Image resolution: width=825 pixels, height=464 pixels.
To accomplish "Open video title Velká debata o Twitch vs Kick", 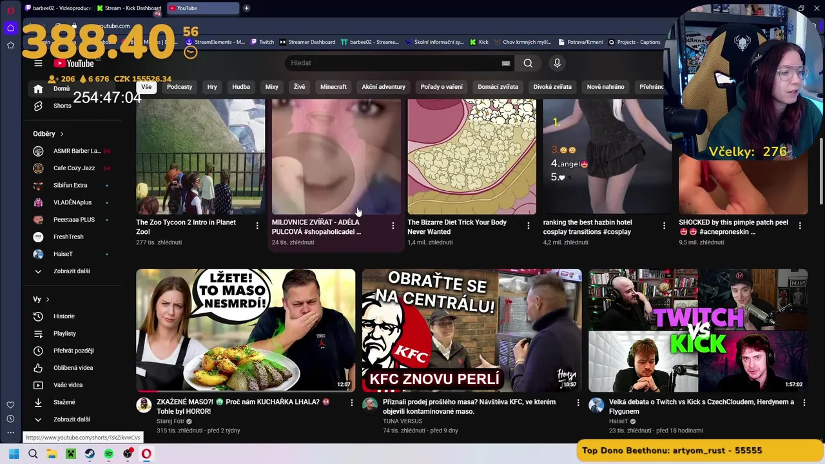I will (701, 407).
